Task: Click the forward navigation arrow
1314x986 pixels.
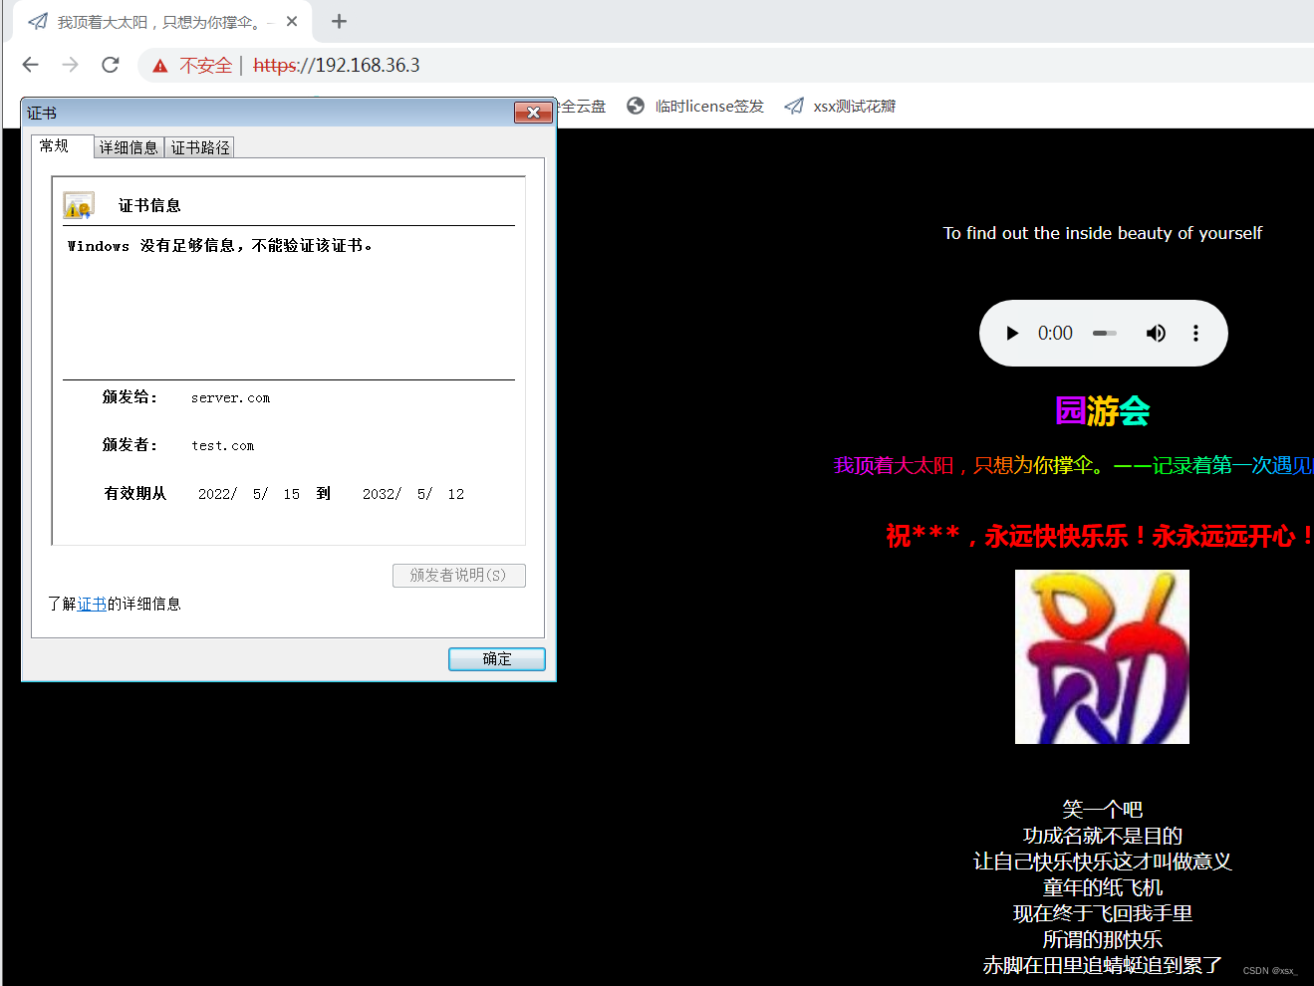Action: [70, 65]
